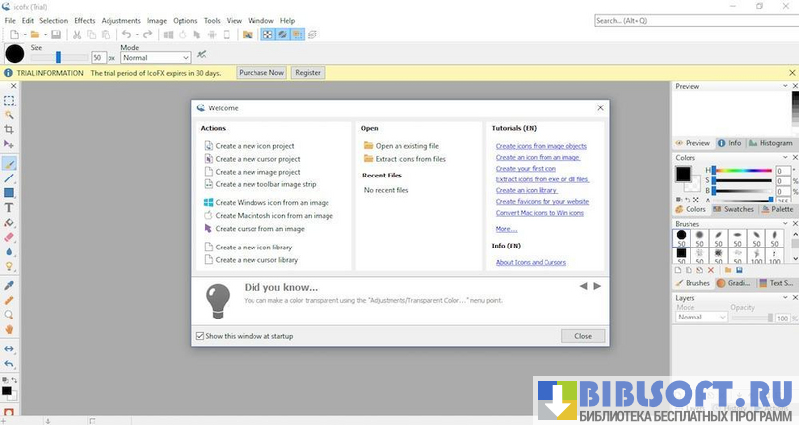Click the Undo arrow in toolbar
The width and height of the screenshot is (799, 425).
point(126,35)
